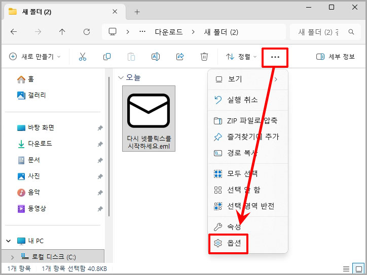Click the Copy icon in toolbar

[x=107, y=57]
